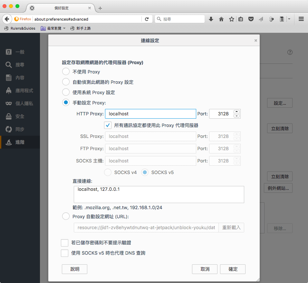Select the 個人隱私 sidebar section
Image resolution: width=308 pixels, height=283 pixels.
tap(20, 103)
